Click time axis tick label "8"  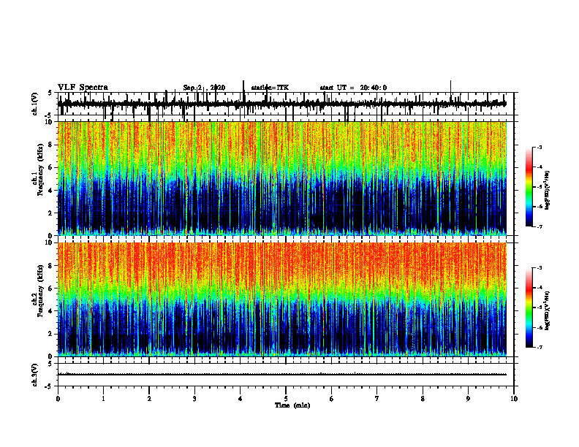pos(423,399)
